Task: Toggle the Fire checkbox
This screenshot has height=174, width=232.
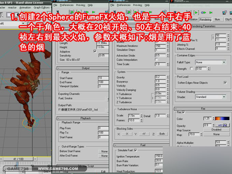Action: [x=183, y=112]
